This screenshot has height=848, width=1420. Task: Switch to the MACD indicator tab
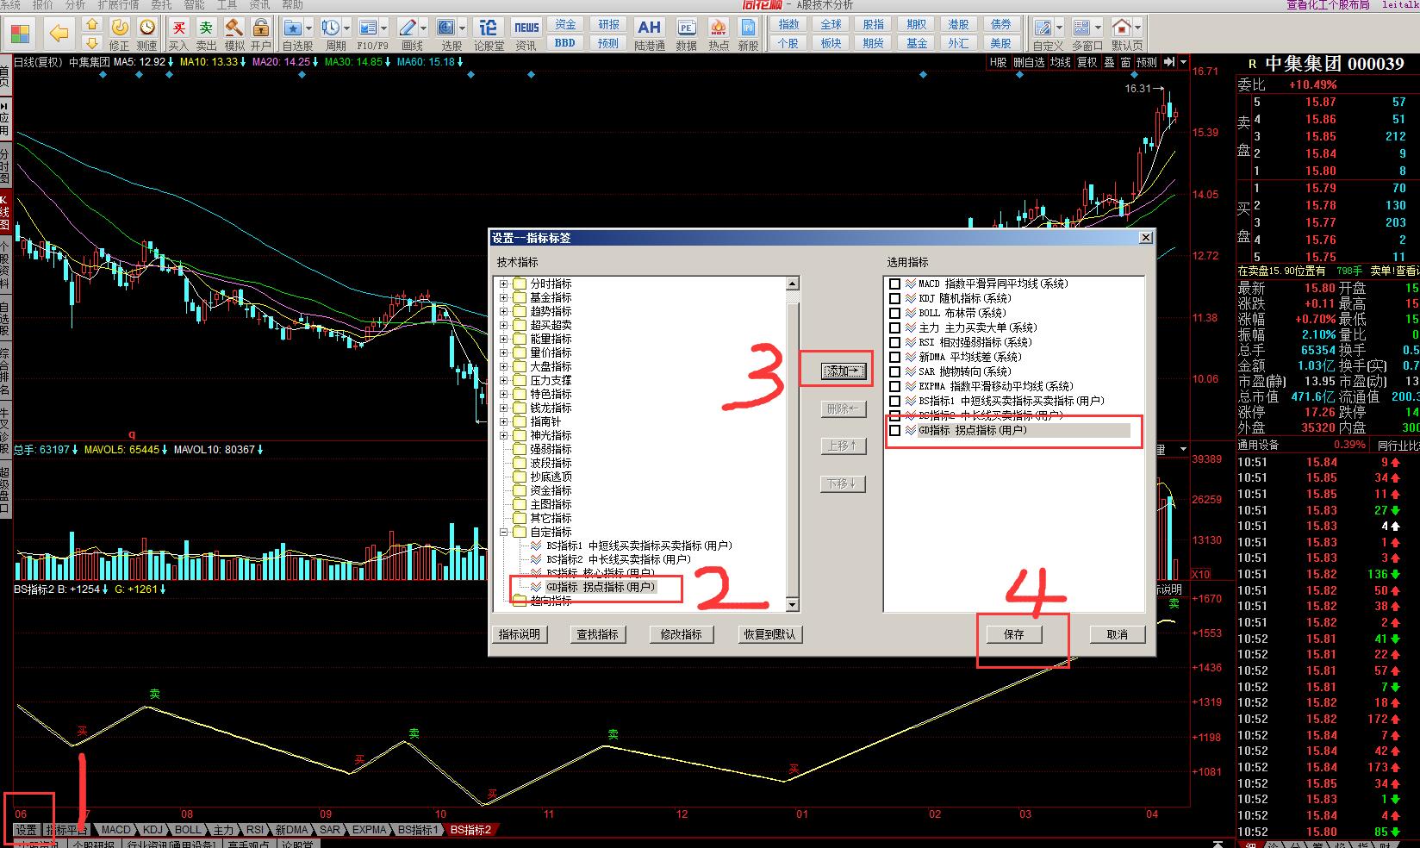115,830
